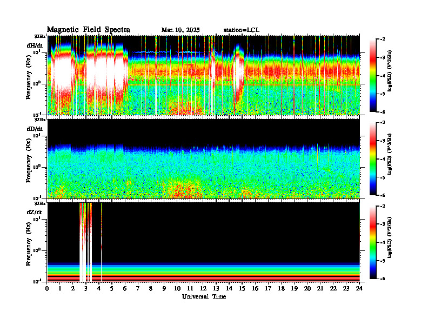428x331 pixels.
Task: Click the date "Mar. 10, 2025"
Action: (x=180, y=30)
